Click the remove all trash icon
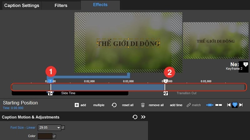The image size is (250, 140). click(x=143, y=105)
